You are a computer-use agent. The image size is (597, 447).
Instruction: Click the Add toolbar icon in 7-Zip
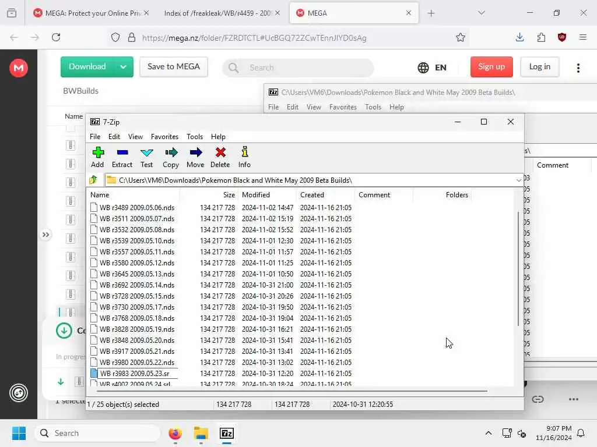tap(98, 157)
